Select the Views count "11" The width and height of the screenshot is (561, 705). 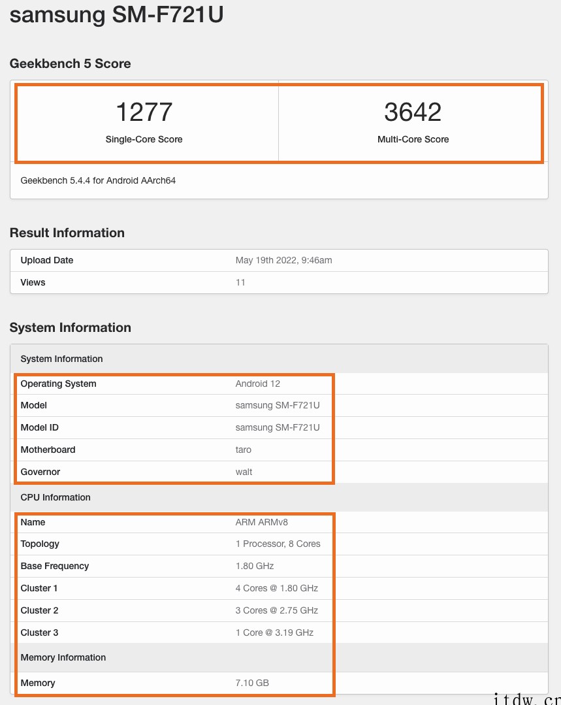click(240, 282)
